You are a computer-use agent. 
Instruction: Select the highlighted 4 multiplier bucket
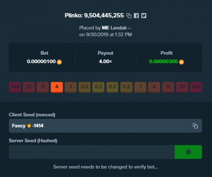coord(57,87)
